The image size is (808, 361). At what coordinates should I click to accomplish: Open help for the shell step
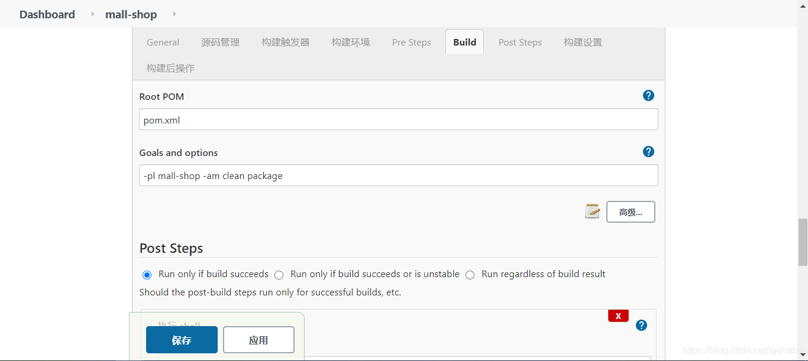tap(641, 326)
